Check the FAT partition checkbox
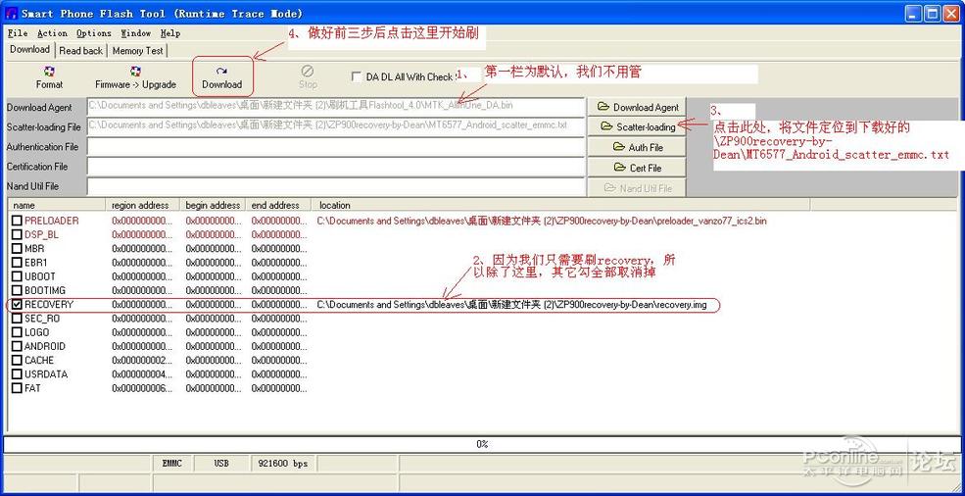Image resolution: width=965 pixels, height=496 pixels. point(18,388)
